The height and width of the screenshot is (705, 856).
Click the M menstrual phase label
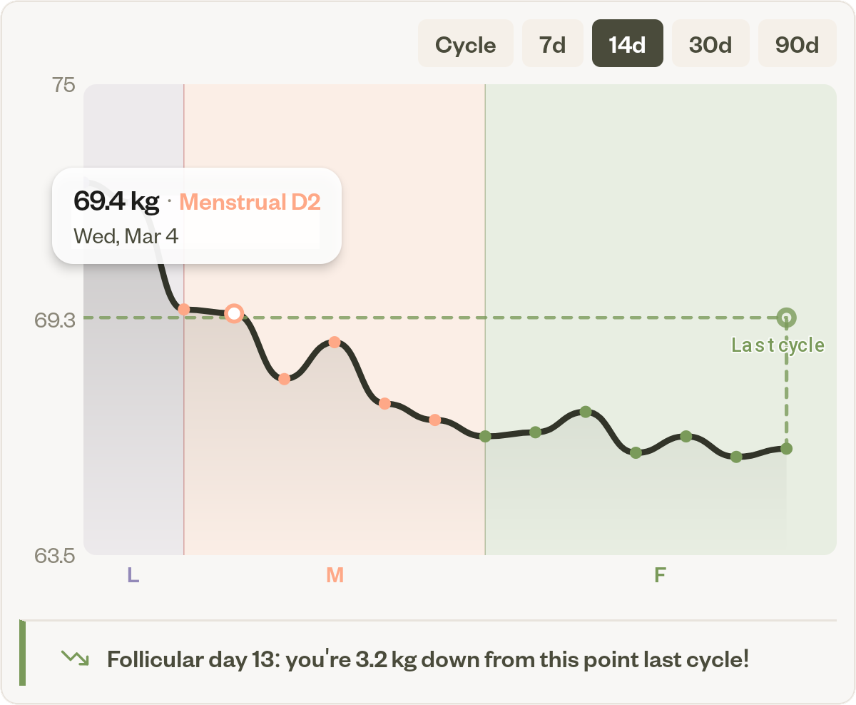(334, 574)
